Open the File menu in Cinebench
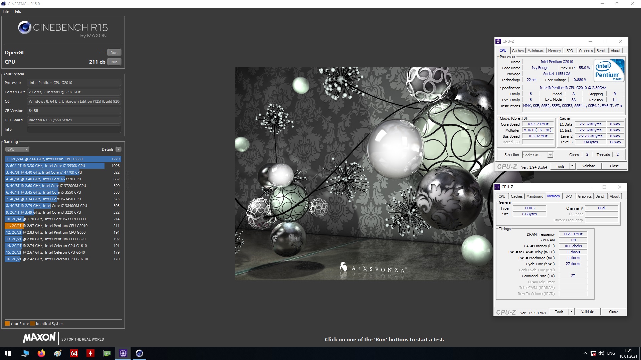The image size is (641, 360). coord(6,11)
